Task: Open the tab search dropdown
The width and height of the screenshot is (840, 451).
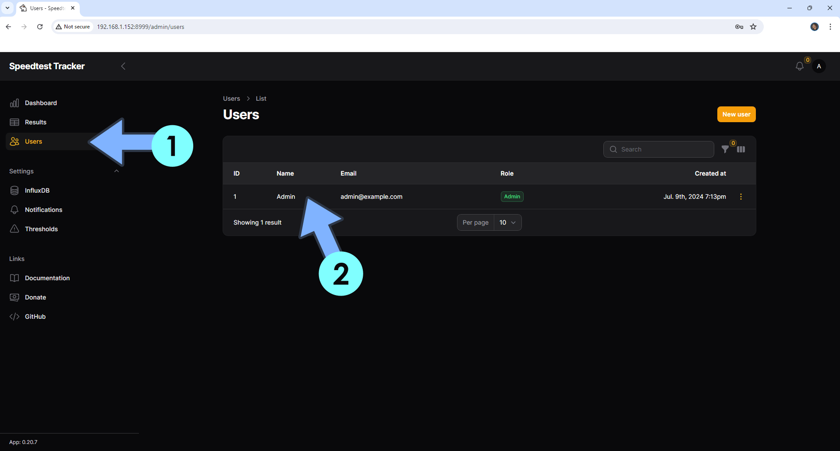Action: pos(7,8)
